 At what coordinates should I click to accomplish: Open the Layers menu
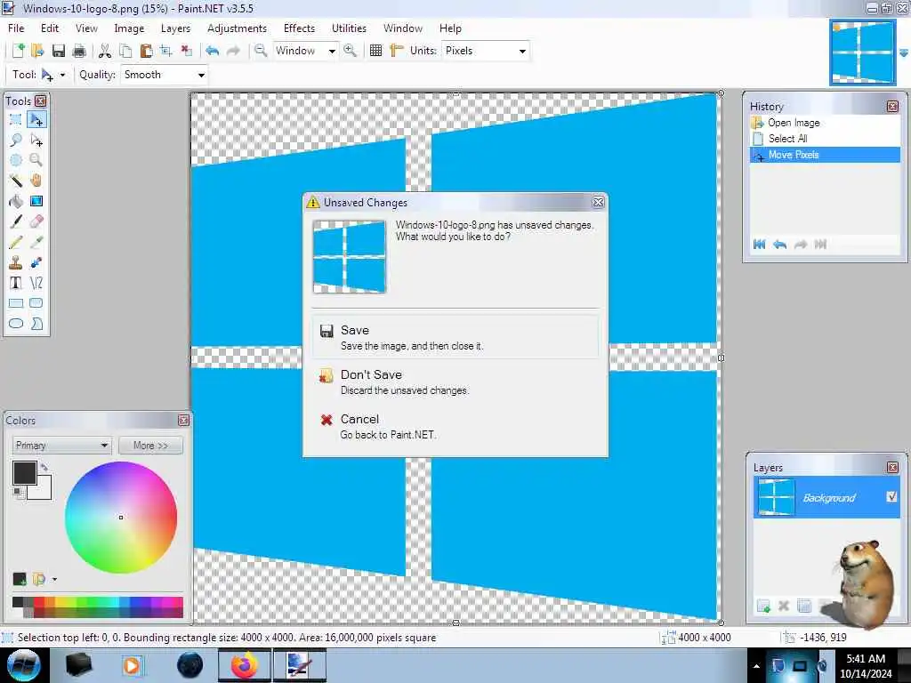click(175, 28)
